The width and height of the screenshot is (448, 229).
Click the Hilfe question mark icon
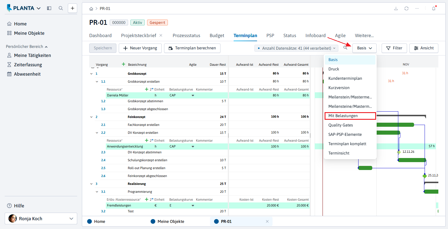pos(9,206)
